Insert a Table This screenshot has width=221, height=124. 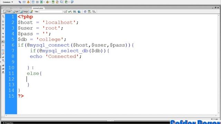point(33,2)
